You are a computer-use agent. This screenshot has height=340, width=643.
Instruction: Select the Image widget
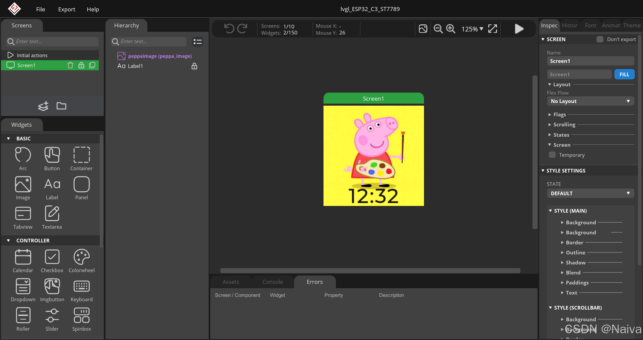click(x=23, y=188)
